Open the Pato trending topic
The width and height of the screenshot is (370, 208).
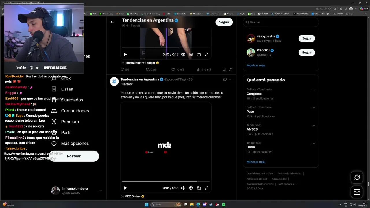coord(281,112)
